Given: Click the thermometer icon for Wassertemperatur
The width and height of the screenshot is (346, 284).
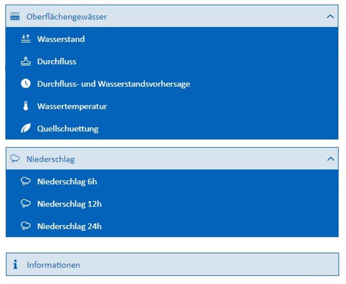Looking at the screenshot, I should pyautogui.click(x=26, y=106).
